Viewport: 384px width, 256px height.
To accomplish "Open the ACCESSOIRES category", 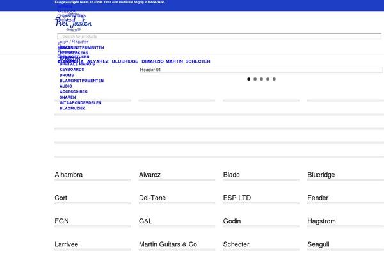I will pyautogui.click(x=74, y=92).
